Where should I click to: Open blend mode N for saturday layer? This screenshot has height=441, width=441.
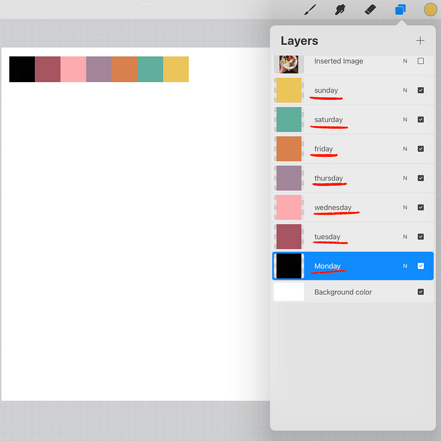(405, 119)
